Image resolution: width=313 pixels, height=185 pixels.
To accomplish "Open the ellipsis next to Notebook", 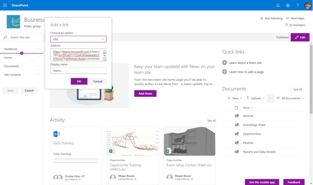I will click(39, 49).
